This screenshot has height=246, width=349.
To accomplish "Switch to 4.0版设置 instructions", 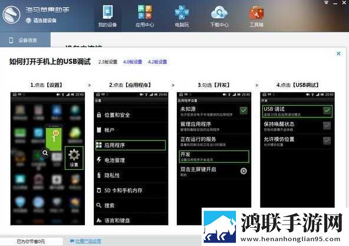I will 133,62.
